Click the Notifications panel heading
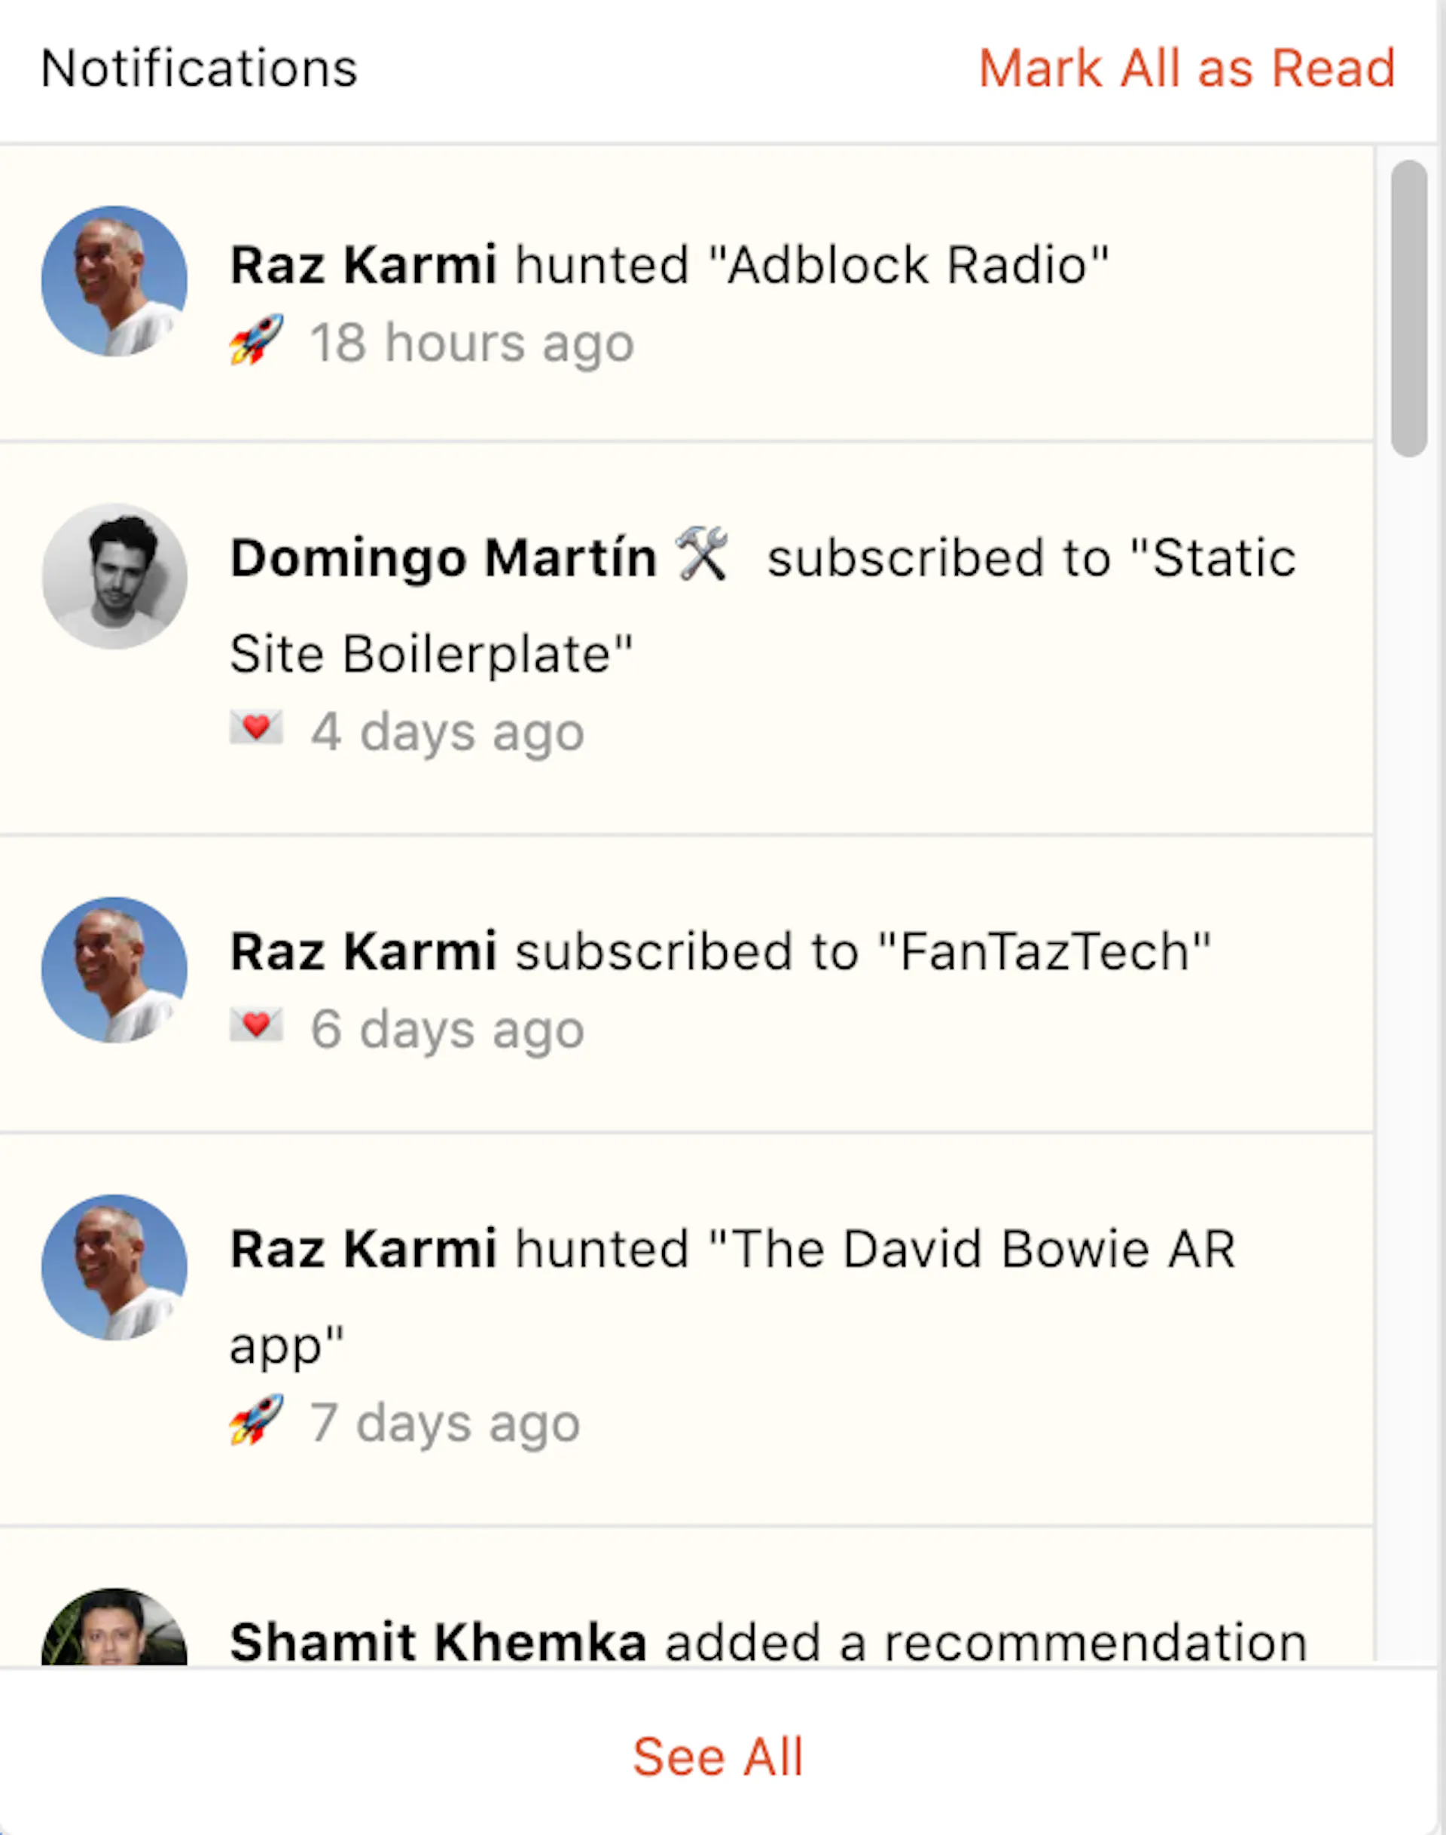1446x1835 pixels. [199, 68]
